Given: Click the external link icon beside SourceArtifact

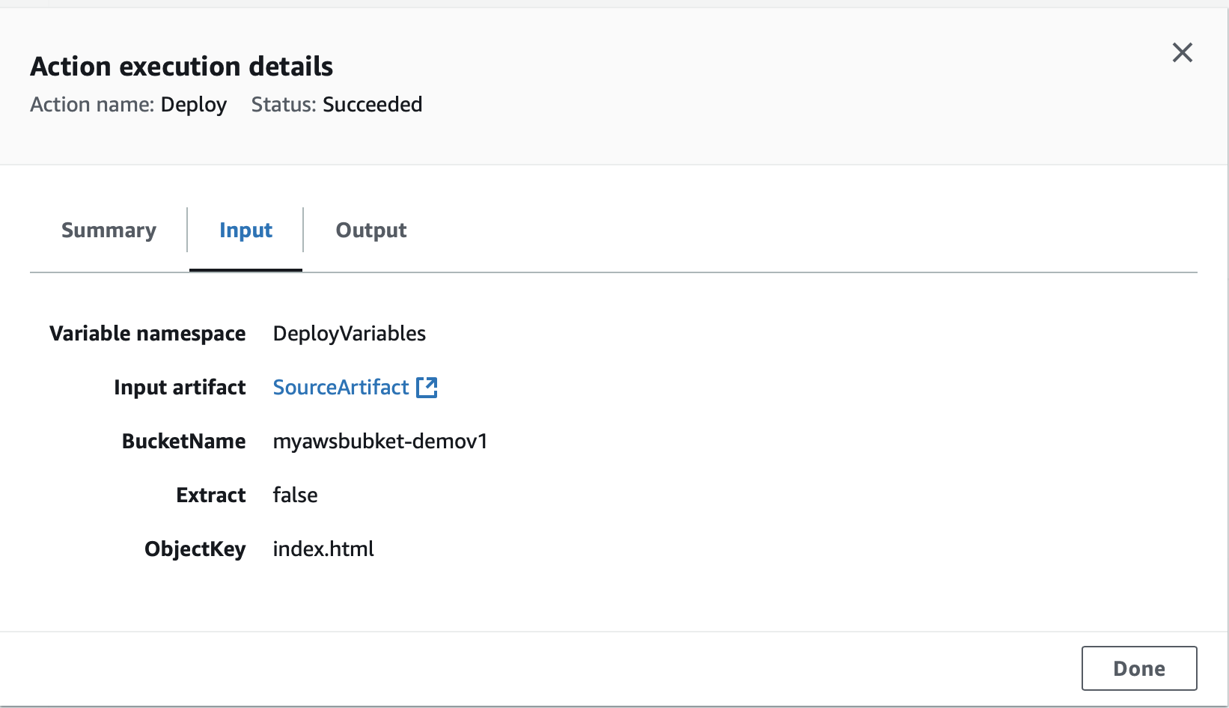Looking at the screenshot, I should coord(427,387).
